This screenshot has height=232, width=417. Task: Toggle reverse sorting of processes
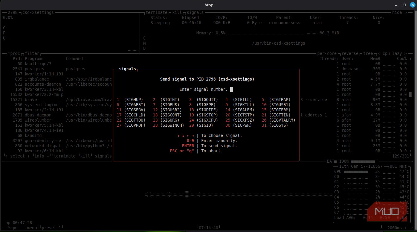coord(350,53)
